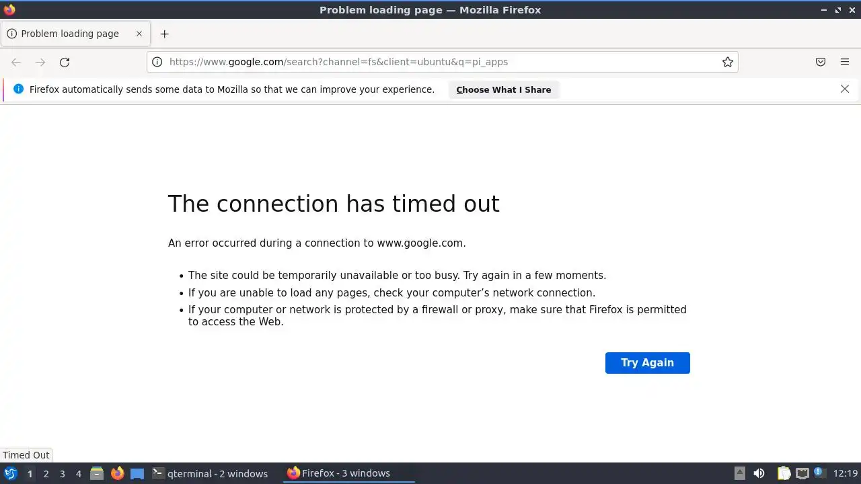Screen dimensions: 861x484
Task: Open a new tab with the plus
Action: click(164, 34)
